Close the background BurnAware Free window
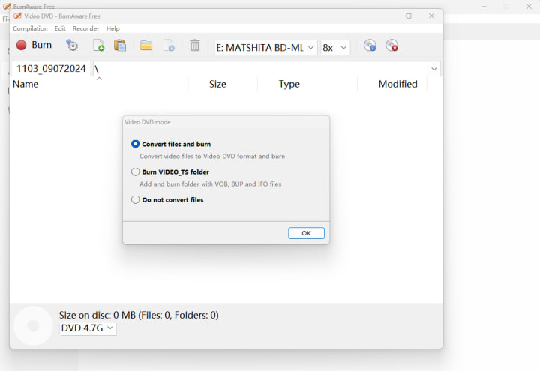This screenshot has width=540, height=371. tap(529, 7)
